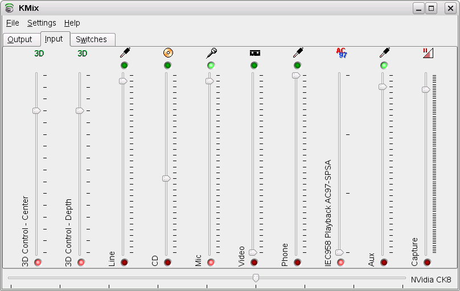Maximize the KMix window
460x291 pixels.
click(432, 8)
